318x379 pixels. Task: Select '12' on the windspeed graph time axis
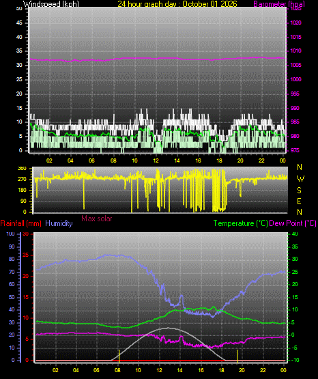click(x=156, y=160)
